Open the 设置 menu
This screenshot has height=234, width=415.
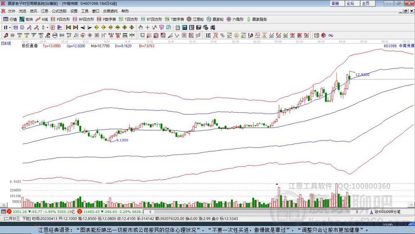(74, 11)
